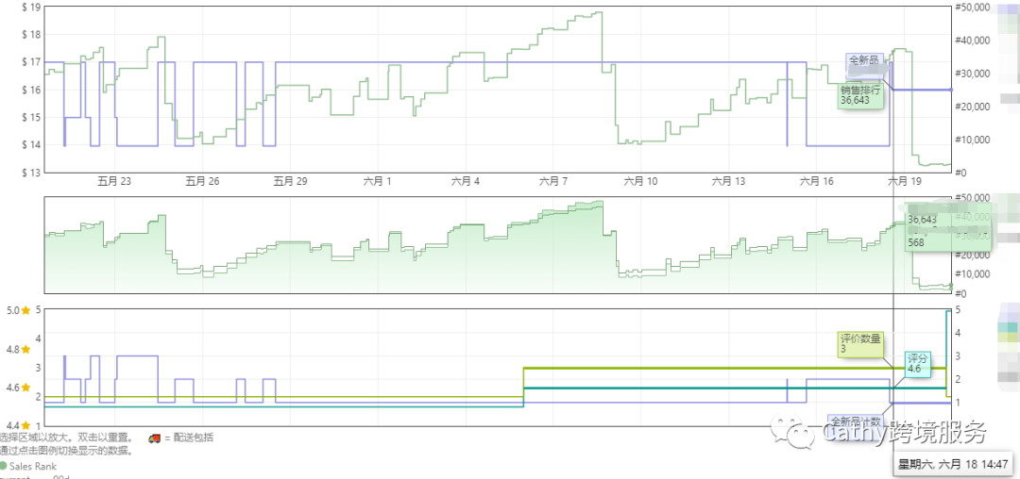The image size is (1020, 479).
Task: Click the #50,000 rank label on top chart
Action: pos(973,8)
